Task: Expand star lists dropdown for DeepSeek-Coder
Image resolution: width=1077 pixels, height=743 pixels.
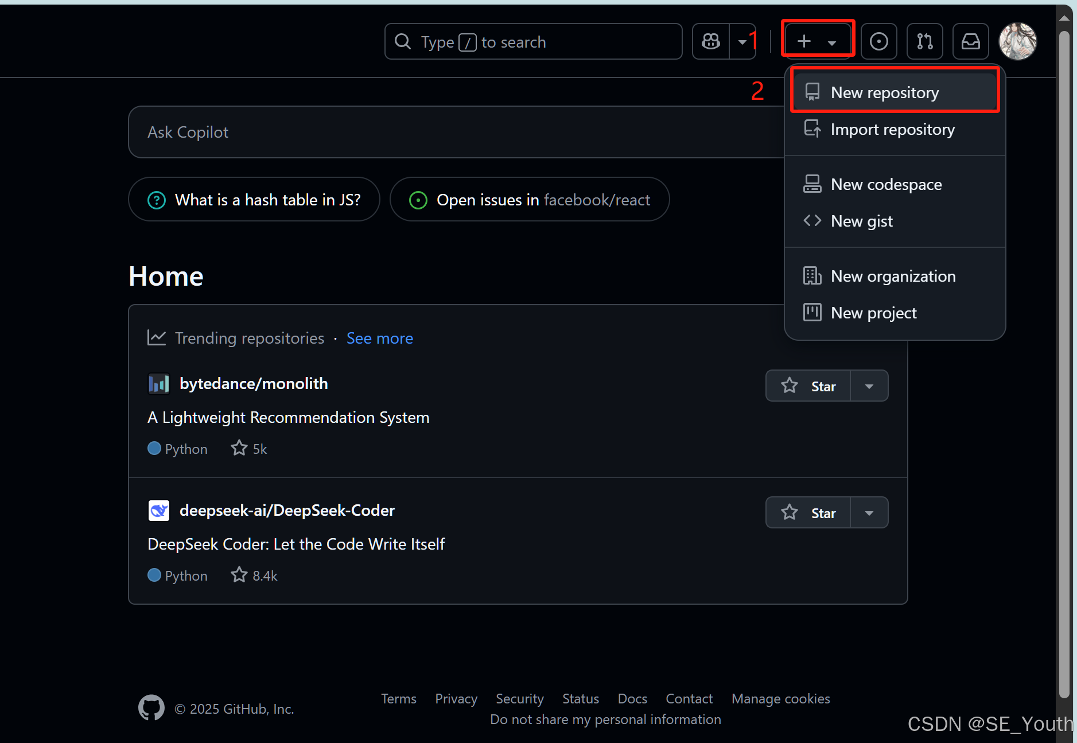Action: [x=869, y=513]
